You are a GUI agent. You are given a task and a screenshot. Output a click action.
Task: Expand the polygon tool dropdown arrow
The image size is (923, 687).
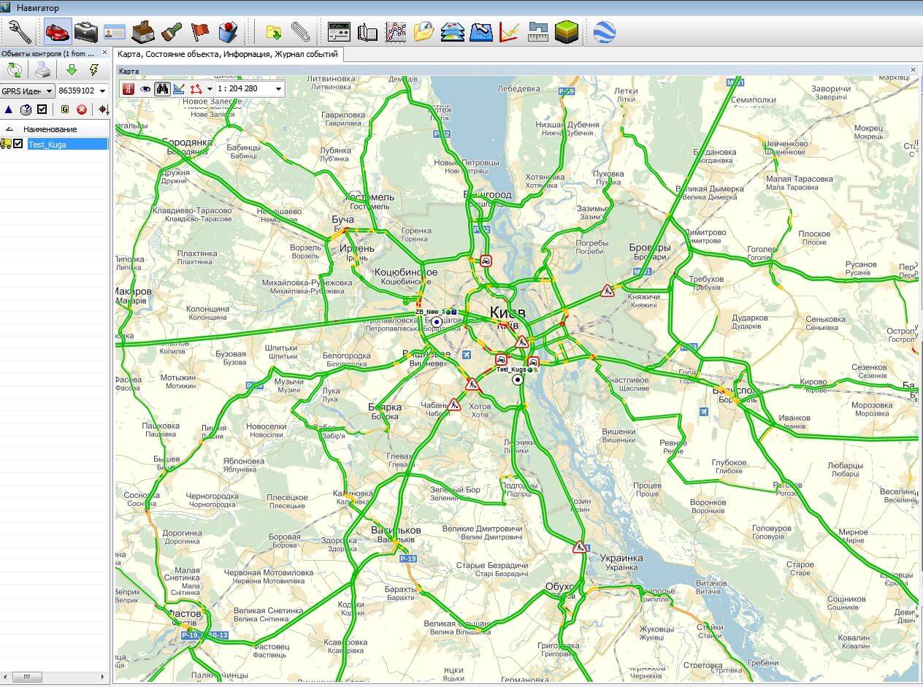(x=210, y=89)
